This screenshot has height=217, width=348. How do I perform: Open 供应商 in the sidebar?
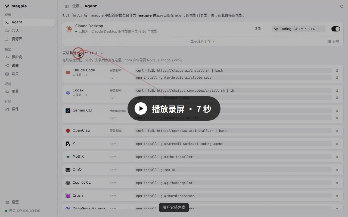(29, 57)
